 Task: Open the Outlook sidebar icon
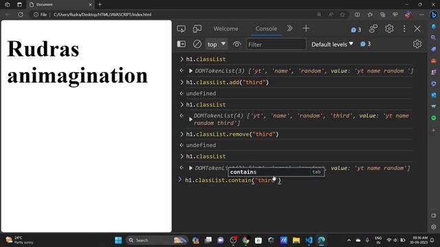(434, 95)
